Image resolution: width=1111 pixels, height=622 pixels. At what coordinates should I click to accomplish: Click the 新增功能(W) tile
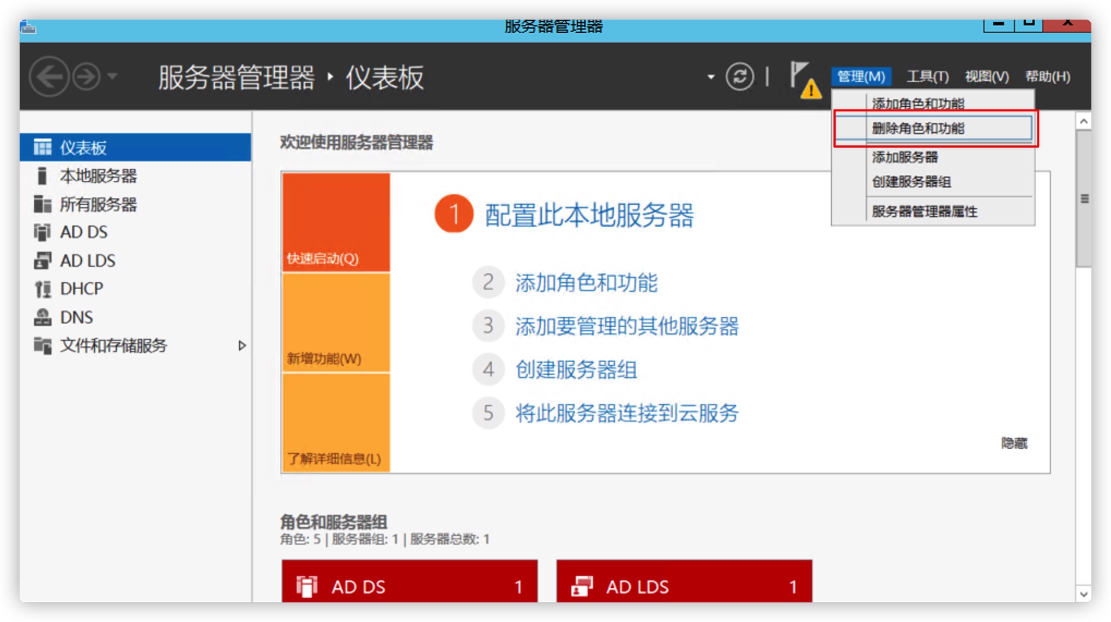pyautogui.click(x=336, y=322)
